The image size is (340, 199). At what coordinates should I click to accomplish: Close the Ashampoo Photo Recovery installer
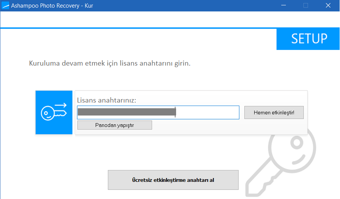[328, 5]
